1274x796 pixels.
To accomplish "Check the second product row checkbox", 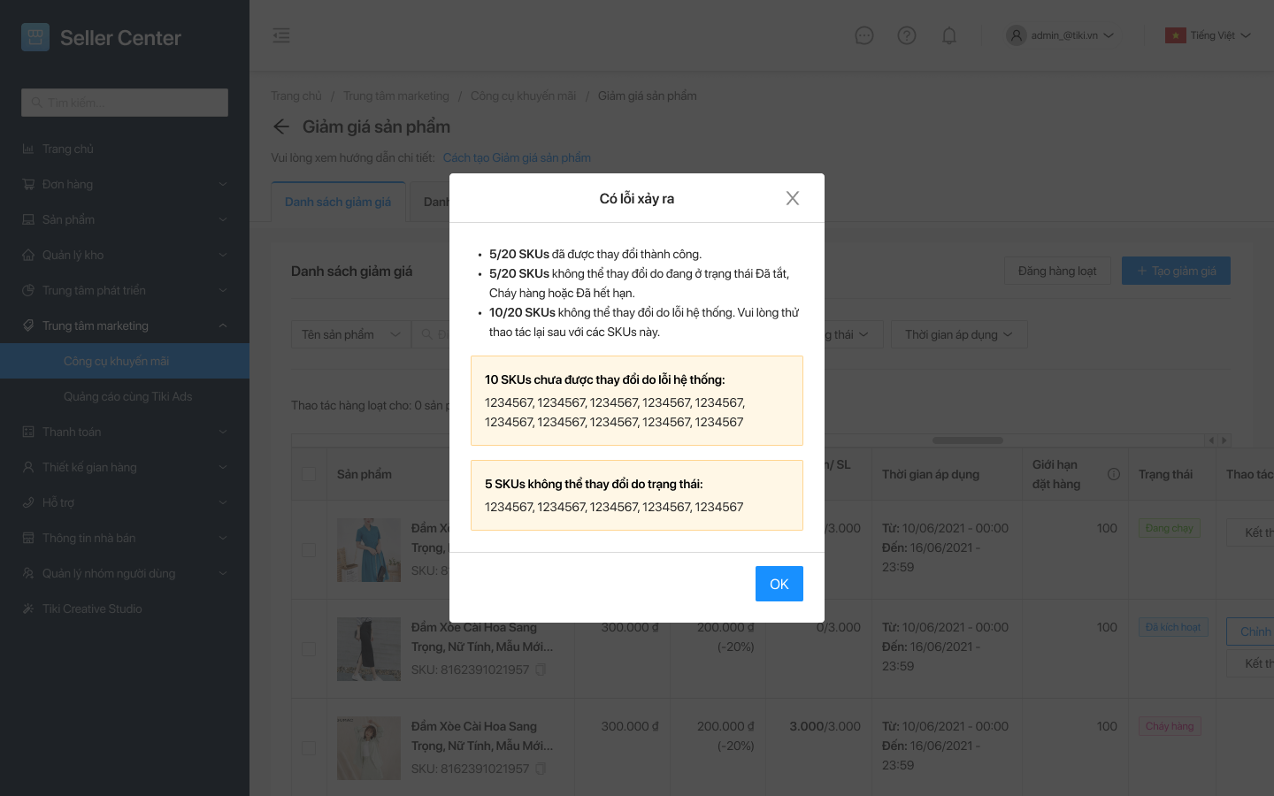I will pos(309,649).
